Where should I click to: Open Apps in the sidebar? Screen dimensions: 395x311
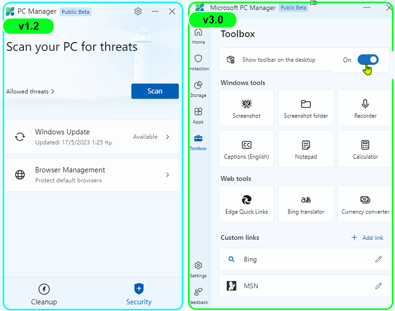(199, 116)
